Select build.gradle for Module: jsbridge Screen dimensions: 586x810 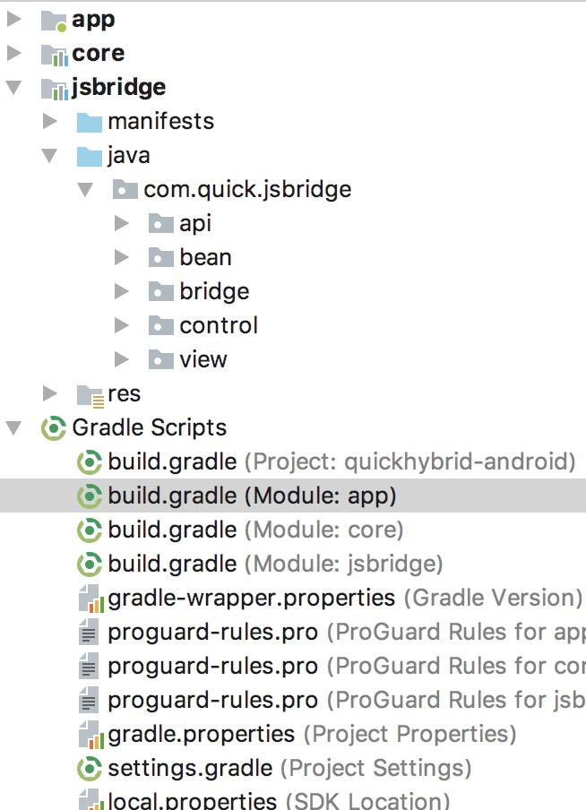tap(275, 564)
